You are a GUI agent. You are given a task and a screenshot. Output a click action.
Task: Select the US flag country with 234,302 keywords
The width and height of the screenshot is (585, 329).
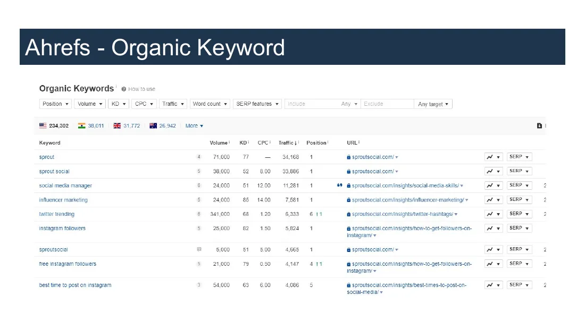[x=54, y=126]
